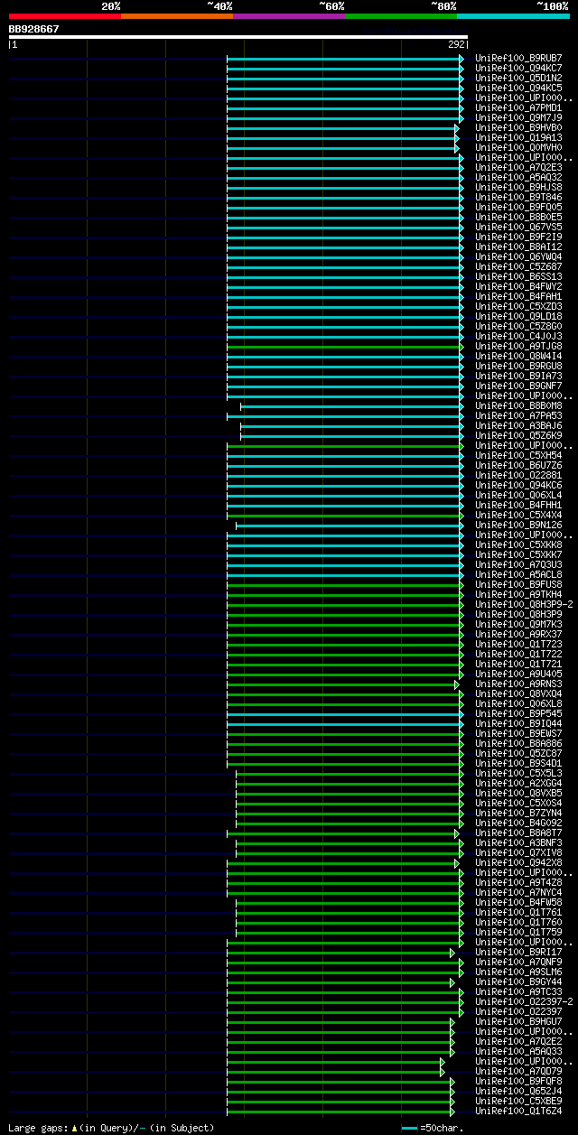
Task: Select the UniRef100_B9P545 label
Action: point(518,713)
